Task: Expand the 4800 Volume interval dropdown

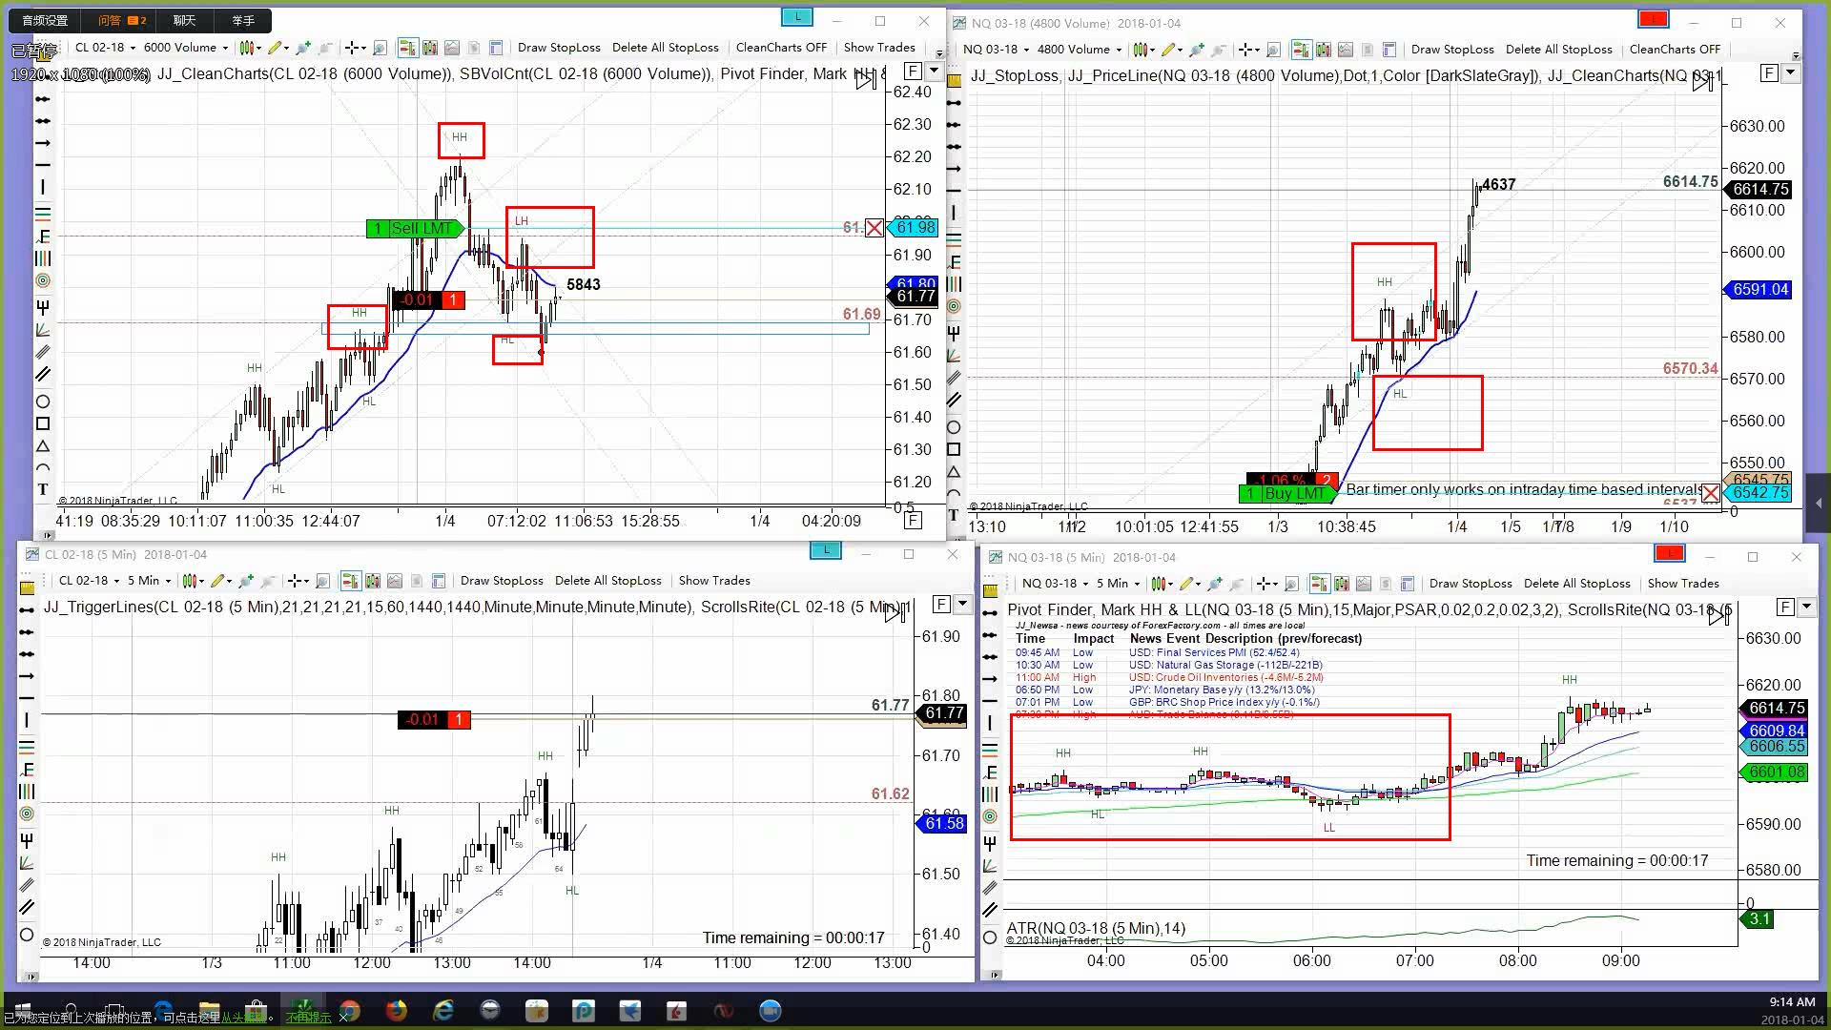Action: click(x=1079, y=50)
